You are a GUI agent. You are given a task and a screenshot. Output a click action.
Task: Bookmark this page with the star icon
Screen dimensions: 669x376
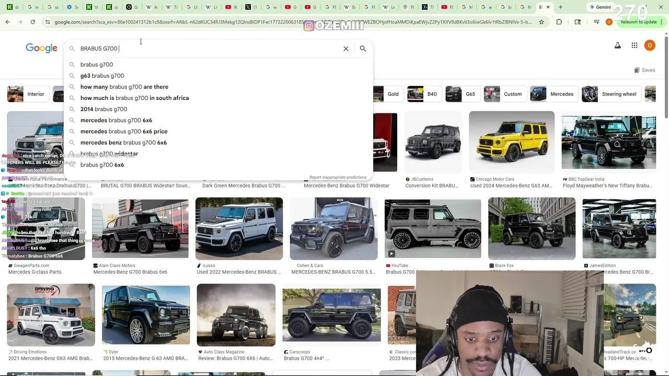tap(541, 22)
